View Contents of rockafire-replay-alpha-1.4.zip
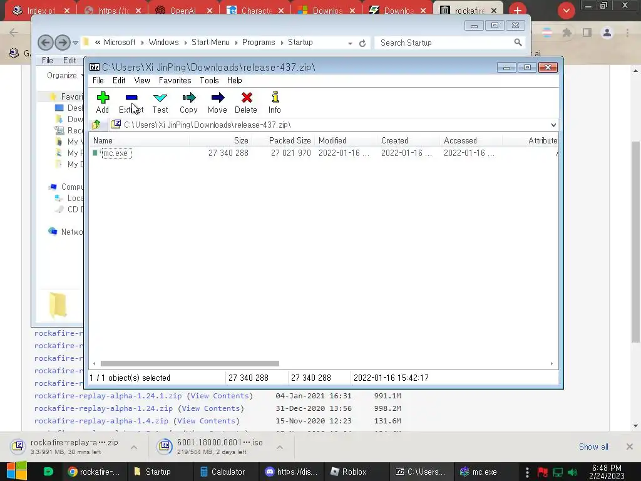641x481 pixels. (207, 421)
